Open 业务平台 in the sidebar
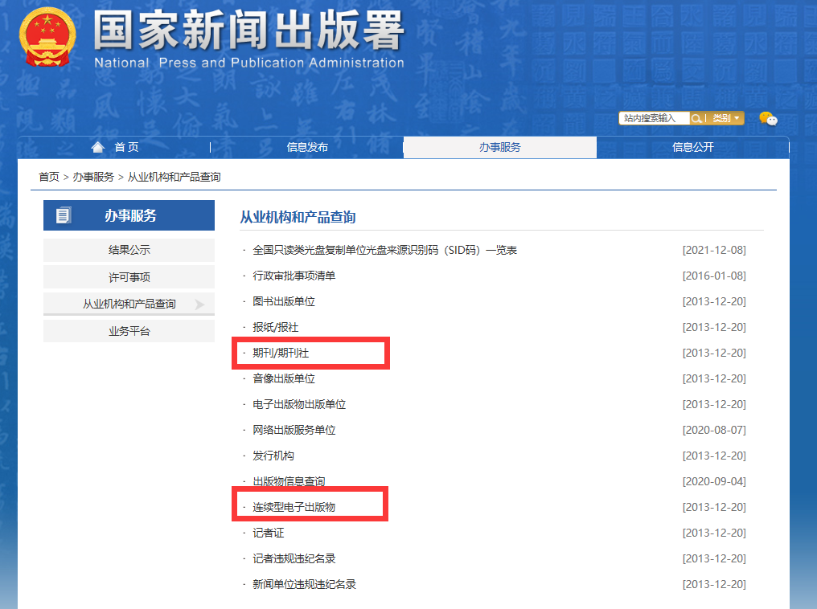The height and width of the screenshot is (609, 817). pos(129,331)
